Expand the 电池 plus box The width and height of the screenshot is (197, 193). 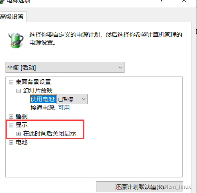tap(11, 143)
